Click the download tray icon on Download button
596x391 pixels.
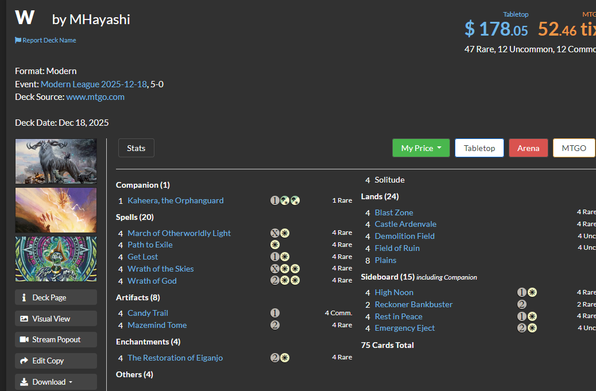click(24, 382)
